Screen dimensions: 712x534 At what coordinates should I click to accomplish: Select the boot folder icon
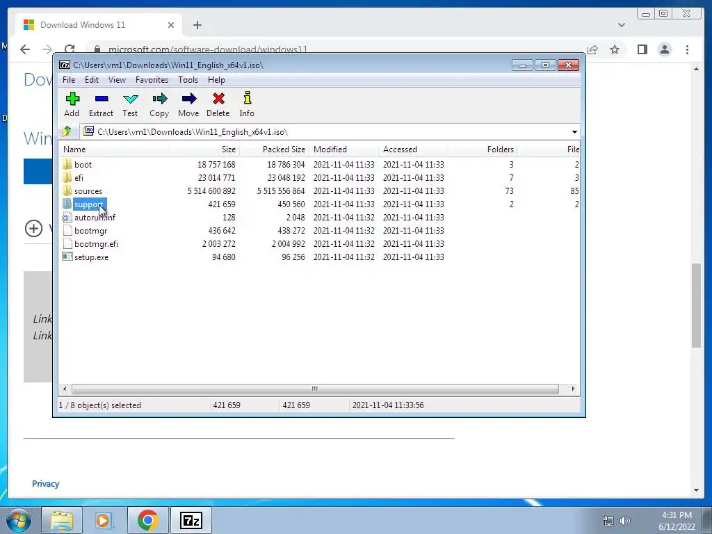point(67,164)
